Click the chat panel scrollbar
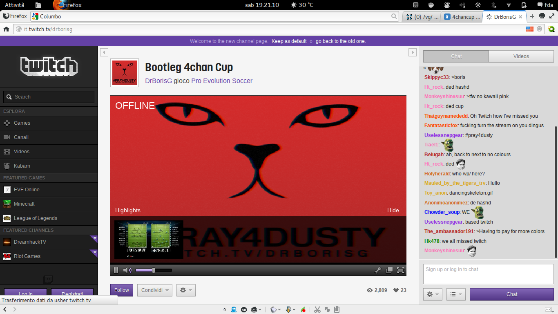The height and width of the screenshot is (314, 558). (556, 192)
